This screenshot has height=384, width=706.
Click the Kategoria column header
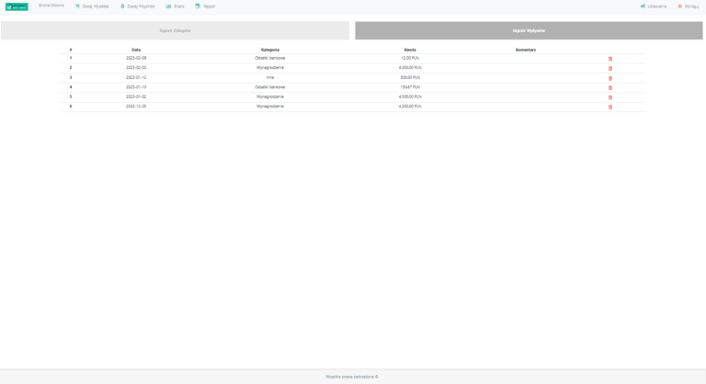coord(269,50)
